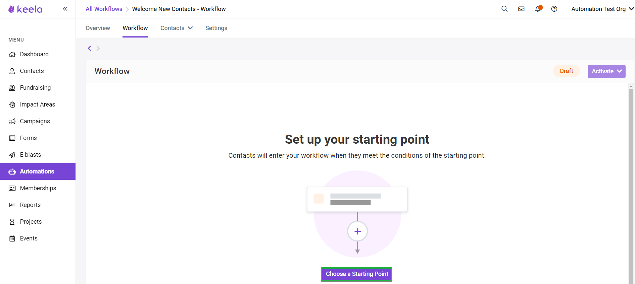Follow the All Workflows breadcrumb link
The image size is (635, 284).
[104, 9]
